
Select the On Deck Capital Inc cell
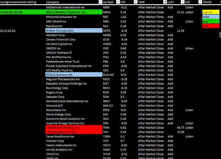click(x=59, y=44)
